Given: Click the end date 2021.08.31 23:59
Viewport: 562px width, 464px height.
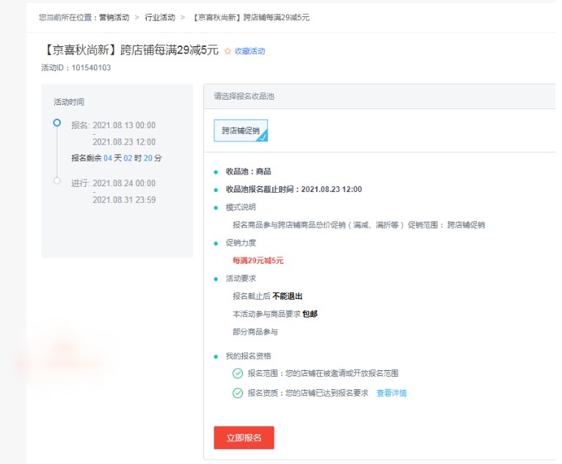Looking at the screenshot, I should click(x=124, y=200).
